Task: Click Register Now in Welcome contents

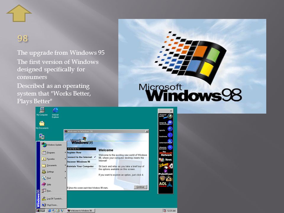Action: click(74, 153)
